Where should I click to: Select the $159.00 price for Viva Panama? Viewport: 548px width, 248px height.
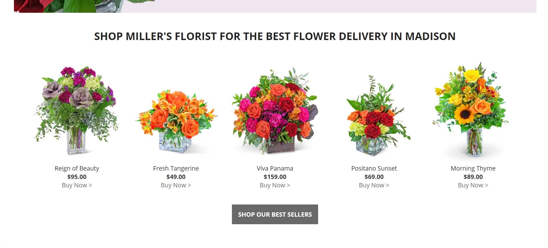pyautogui.click(x=275, y=177)
